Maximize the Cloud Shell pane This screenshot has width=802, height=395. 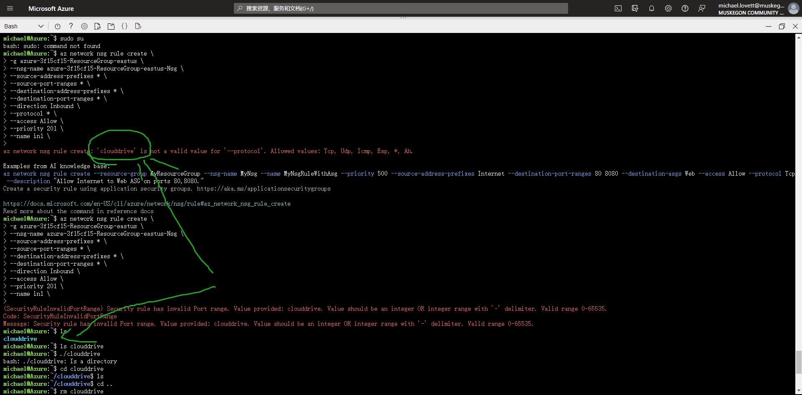tap(782, 26)
